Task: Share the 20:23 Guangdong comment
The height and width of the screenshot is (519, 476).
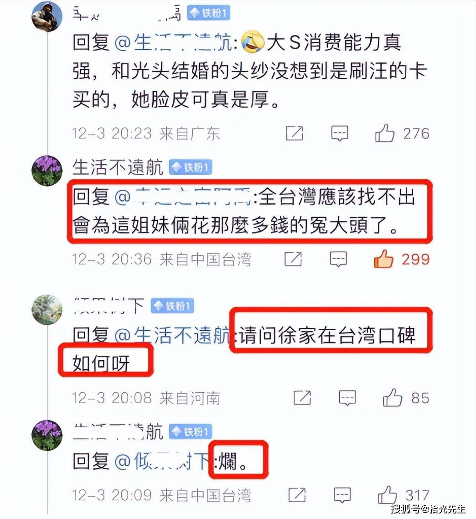Action: click(x=294, y=133)
